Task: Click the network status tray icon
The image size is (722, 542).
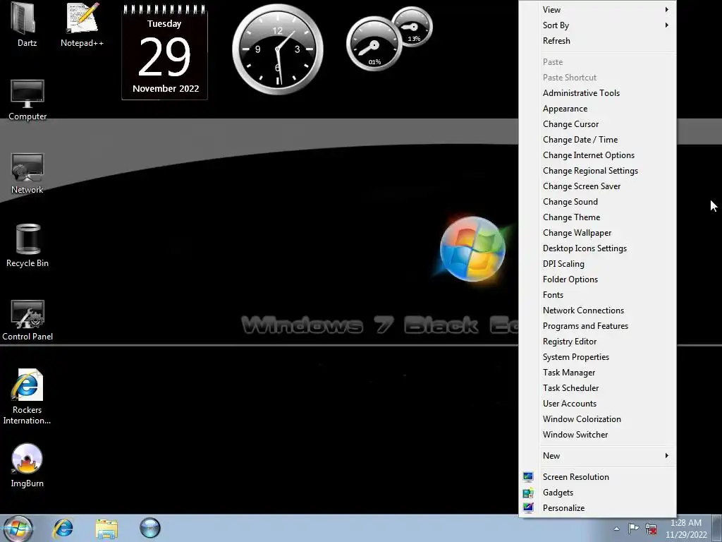Action: (651, 528)
